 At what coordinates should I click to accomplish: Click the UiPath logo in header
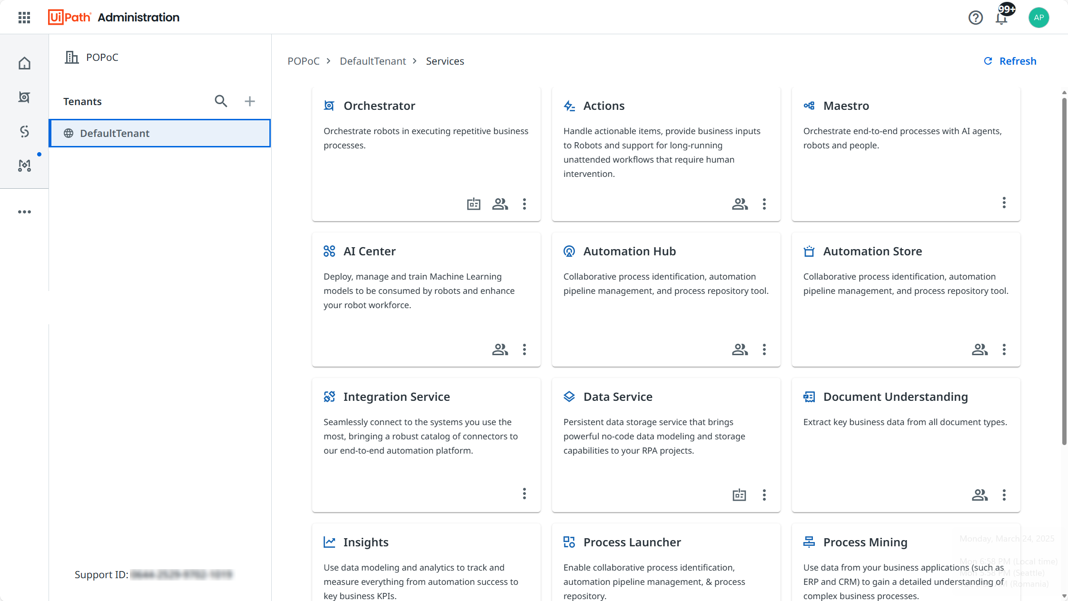click(69, 17)
